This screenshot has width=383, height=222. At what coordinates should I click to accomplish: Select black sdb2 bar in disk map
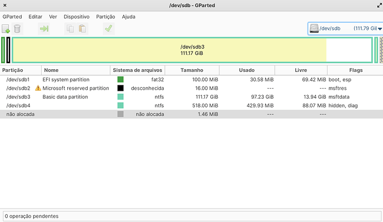[x=8, y=50]
